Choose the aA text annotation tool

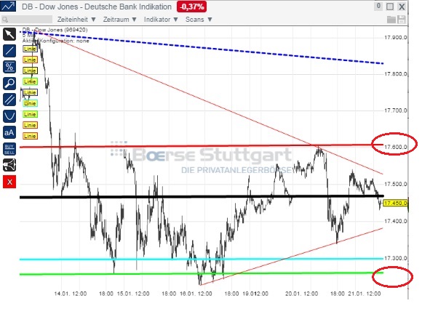tap(9, 132)
